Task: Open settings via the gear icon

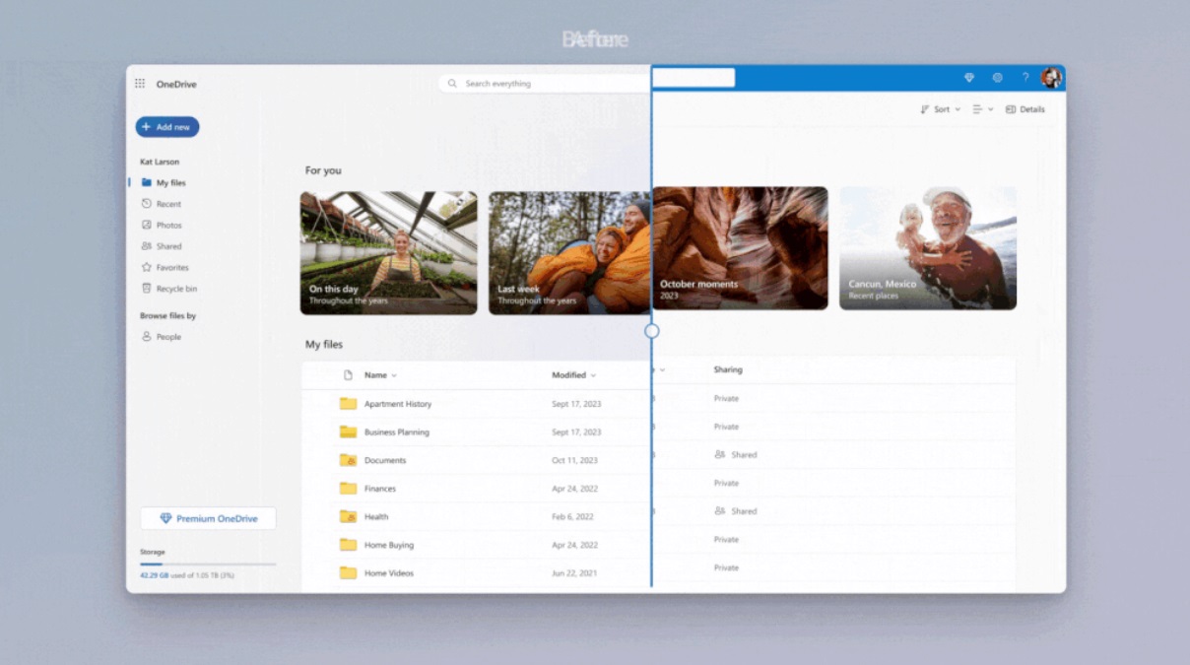Action: 997,78
